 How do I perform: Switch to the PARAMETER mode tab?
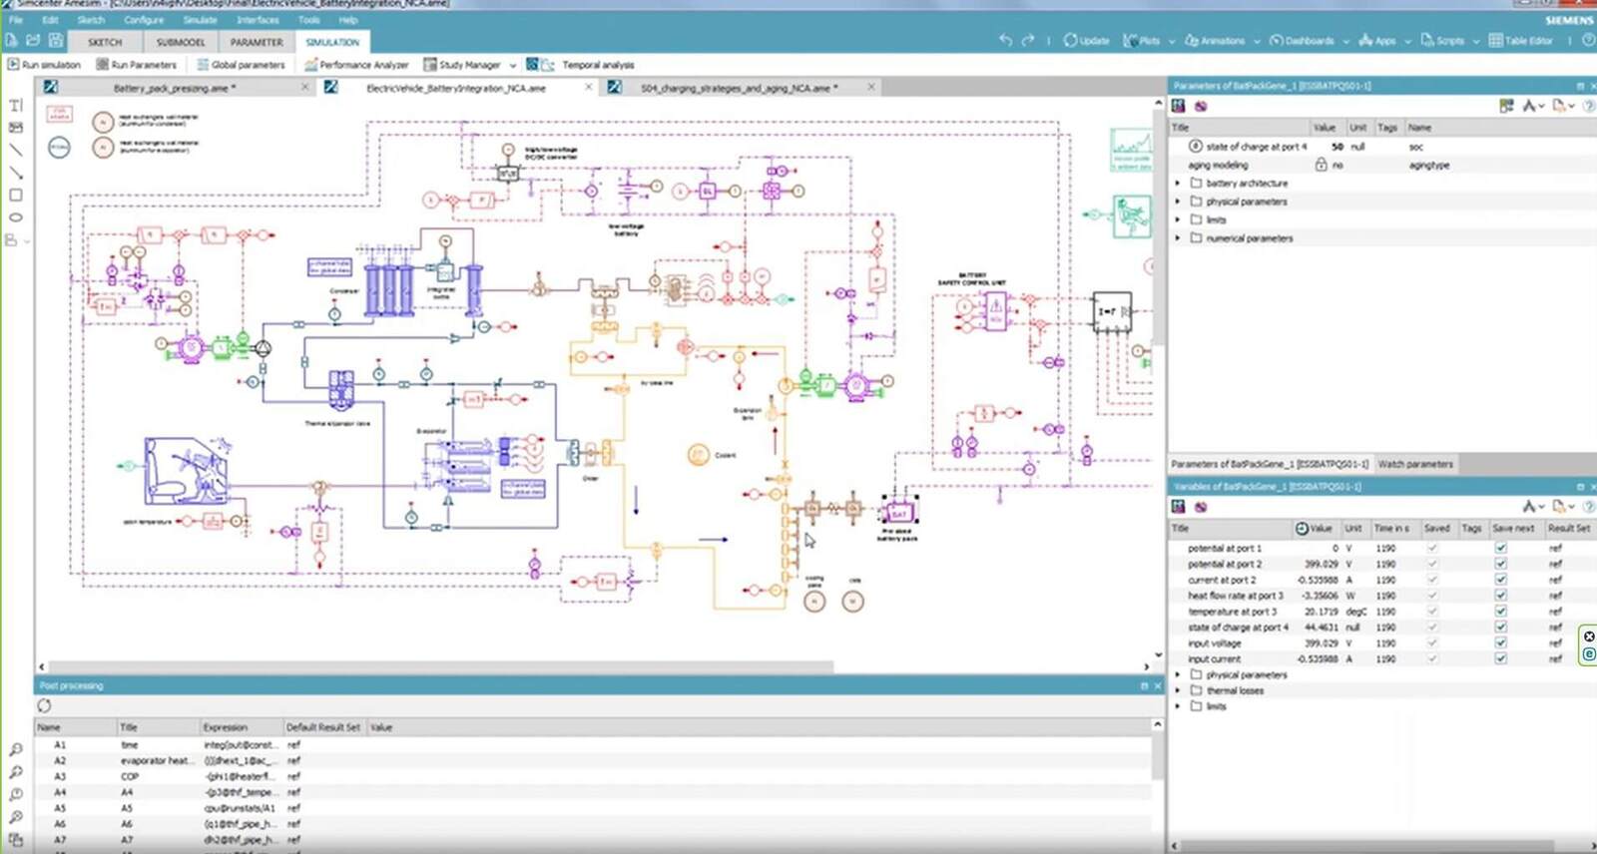point(257,42)
